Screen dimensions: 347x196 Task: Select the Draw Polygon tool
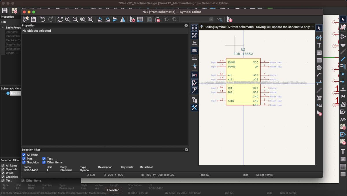(319, 98)
